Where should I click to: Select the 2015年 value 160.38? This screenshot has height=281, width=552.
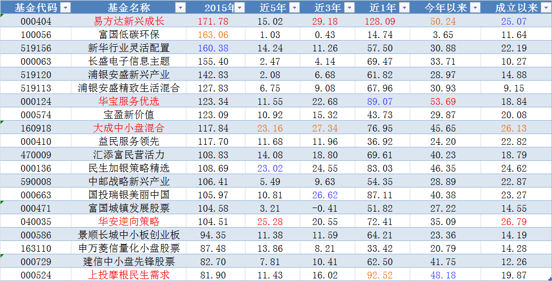point(213,48)
